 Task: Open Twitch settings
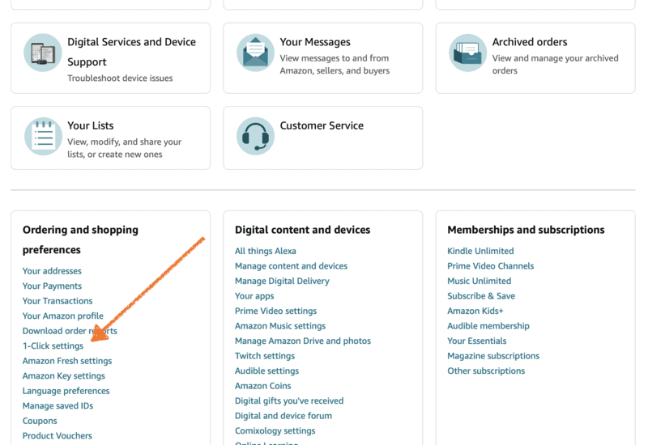265,356
